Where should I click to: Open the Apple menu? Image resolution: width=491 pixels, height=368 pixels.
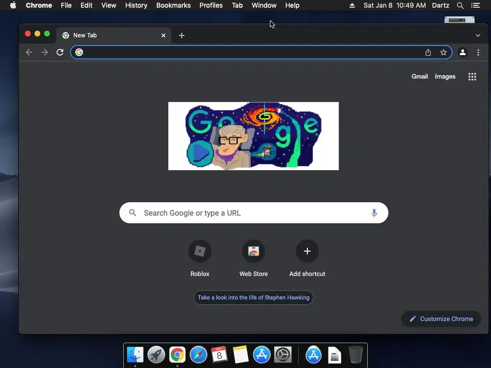[x=13, y=5]
